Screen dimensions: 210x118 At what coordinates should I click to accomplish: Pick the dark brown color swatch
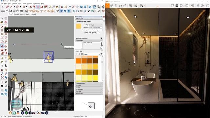(95, 61)
